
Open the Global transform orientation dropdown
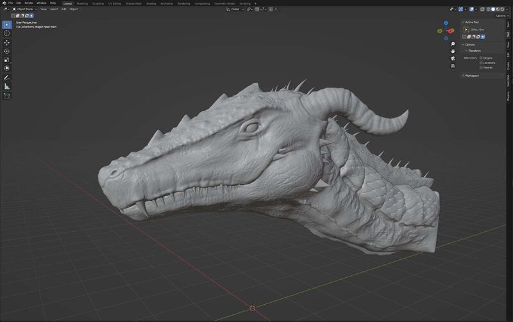tap(235, 9)
